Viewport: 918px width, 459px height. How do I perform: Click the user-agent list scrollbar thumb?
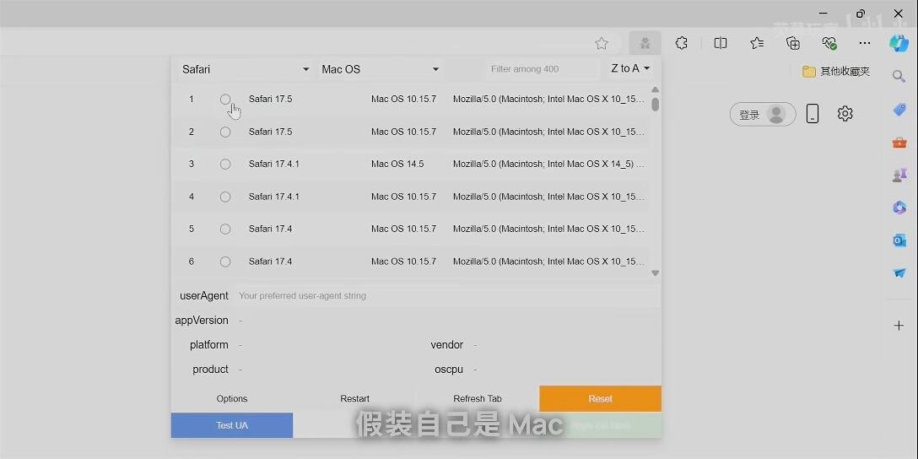click(655, 105)
